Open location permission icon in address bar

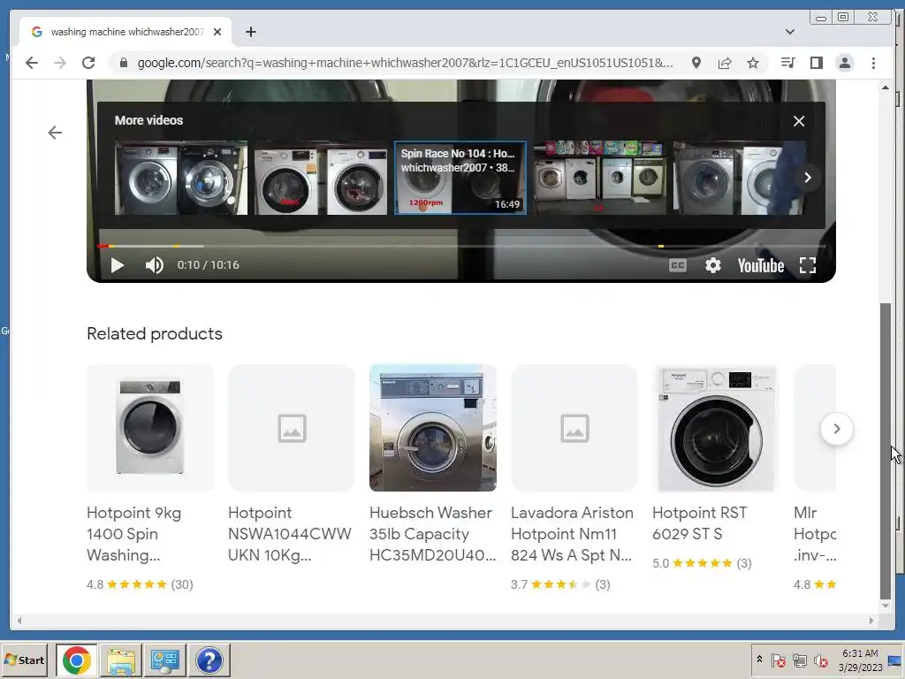[x=696, y=63]
